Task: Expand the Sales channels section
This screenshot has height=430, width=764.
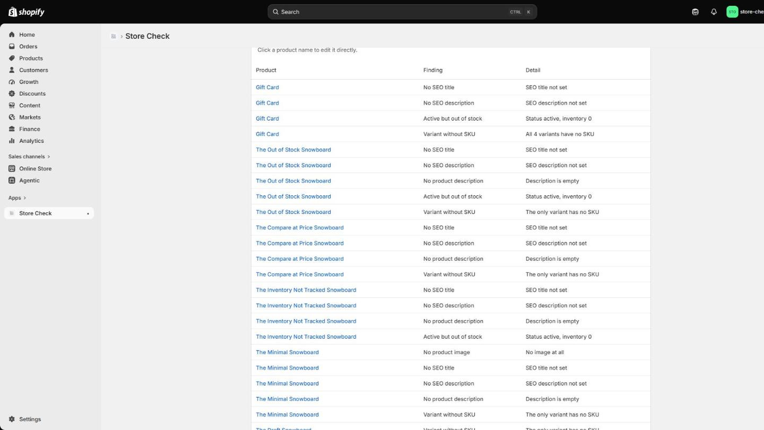Action: 29,157
